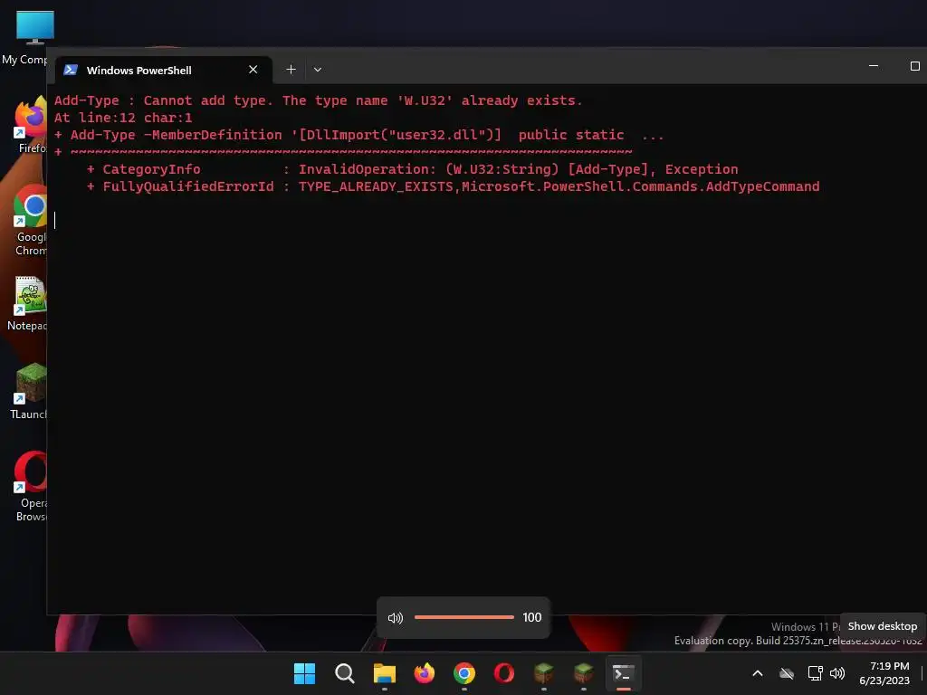Image resolution: width=927 pixels, height=695 pixels.
Task: Open the network status tray icon
Action: click(816, 673)
